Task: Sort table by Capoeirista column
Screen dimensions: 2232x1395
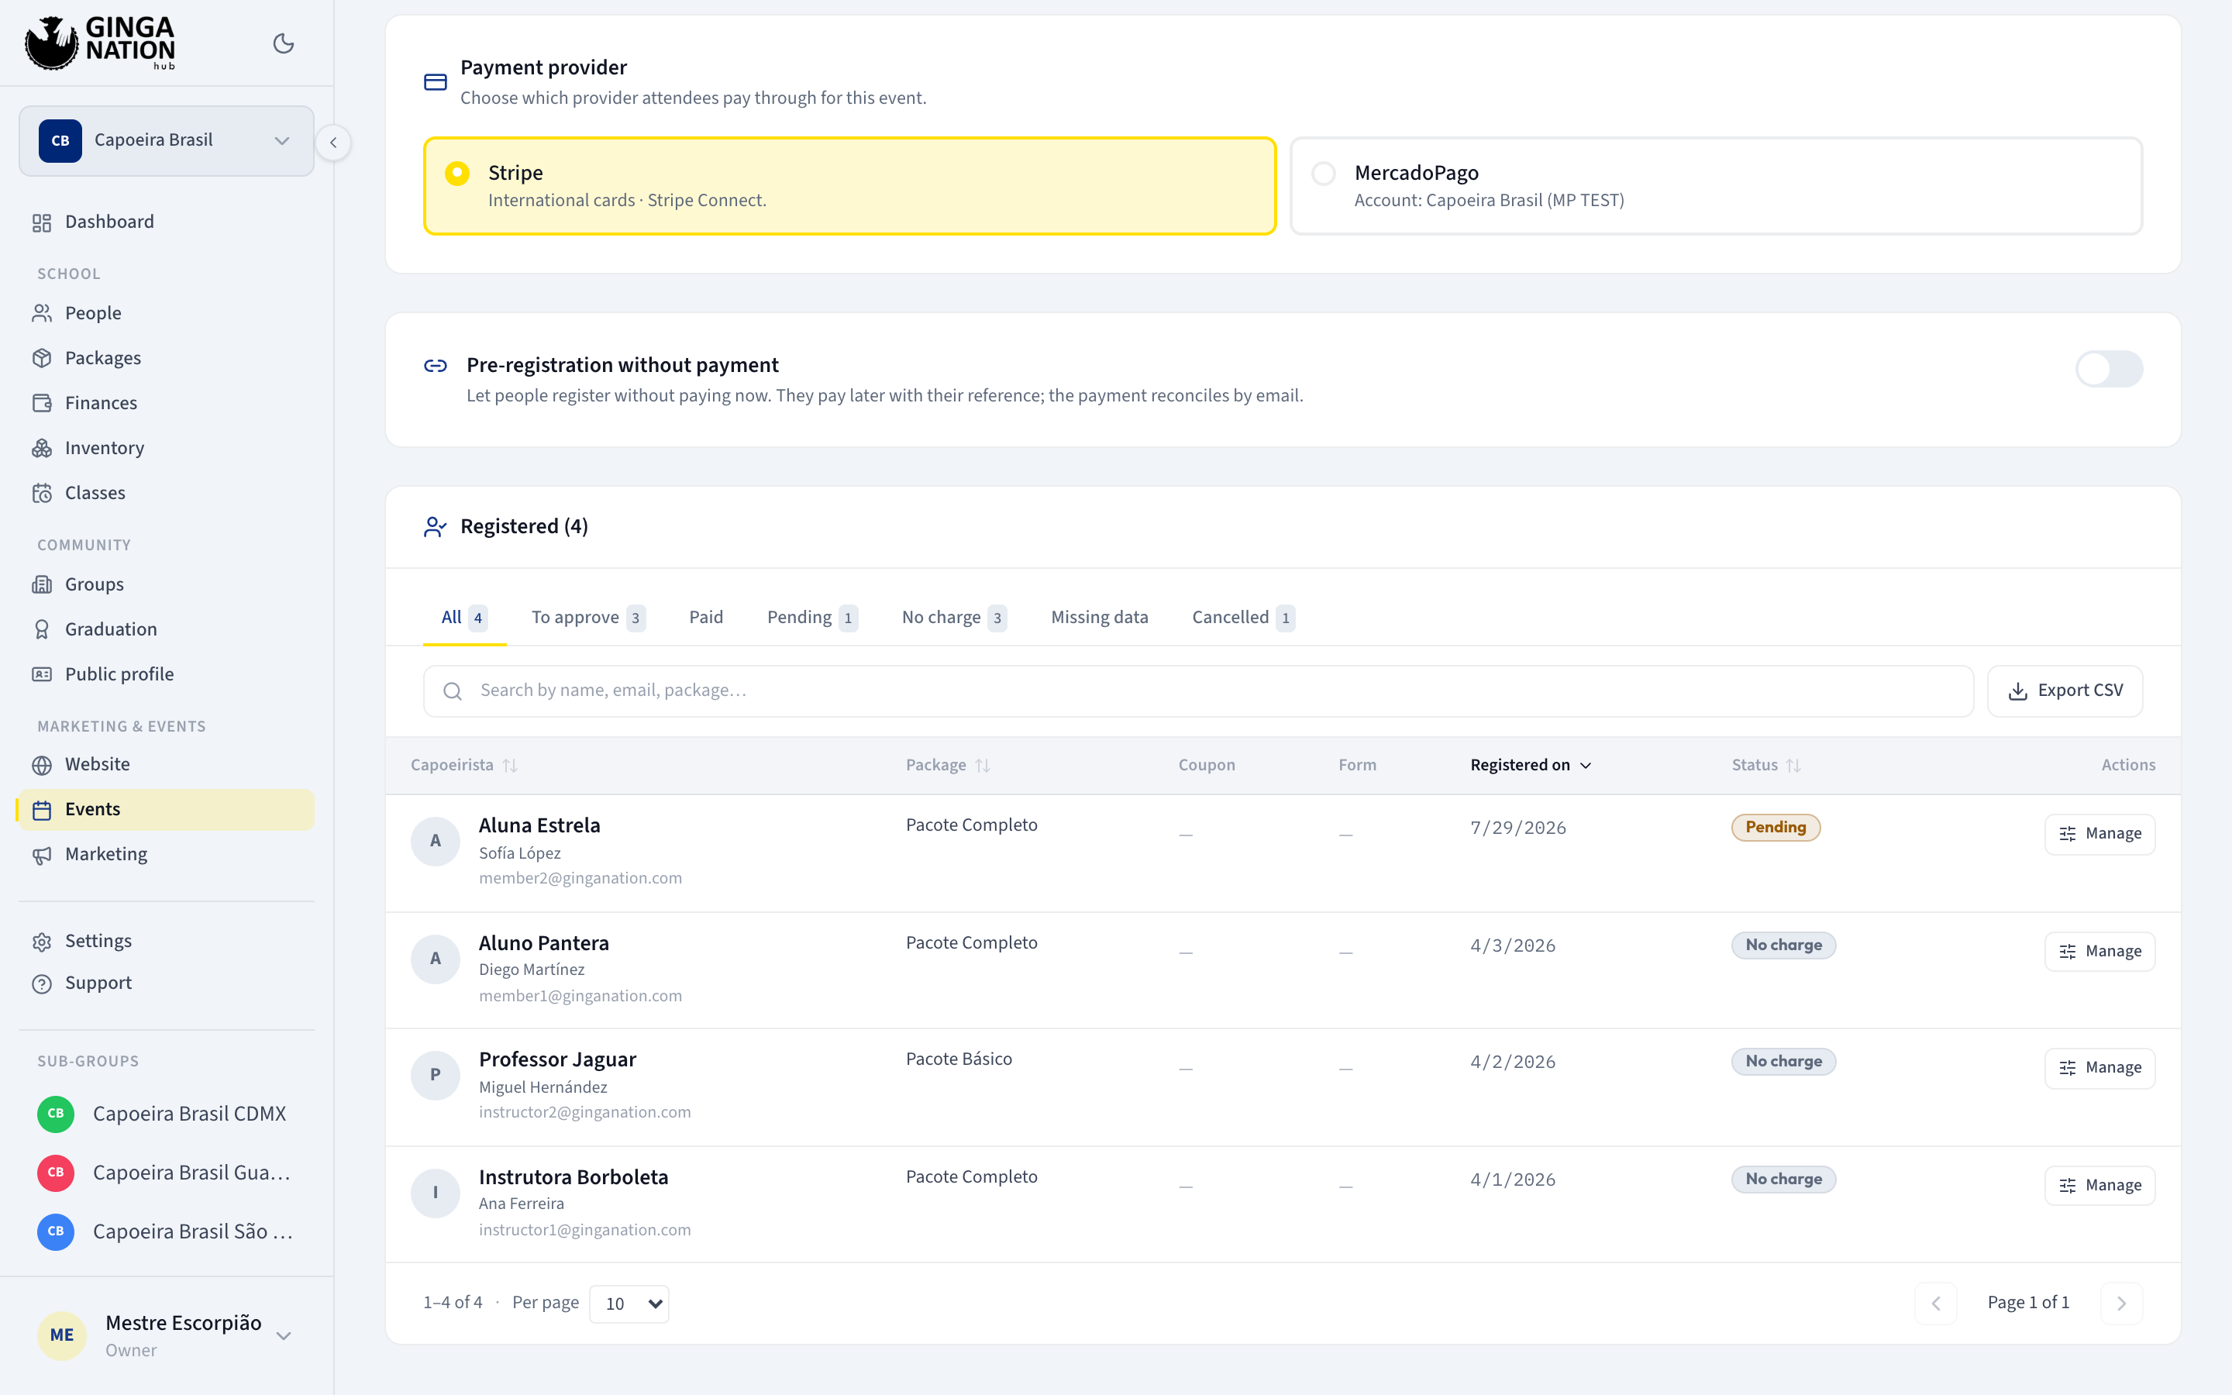Action: pos(464,765)
